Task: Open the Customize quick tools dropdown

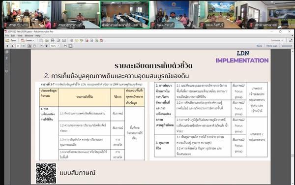Action: click(276, 40)
